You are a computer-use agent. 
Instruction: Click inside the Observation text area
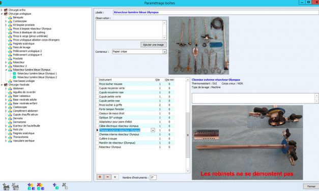click(129, 30)
